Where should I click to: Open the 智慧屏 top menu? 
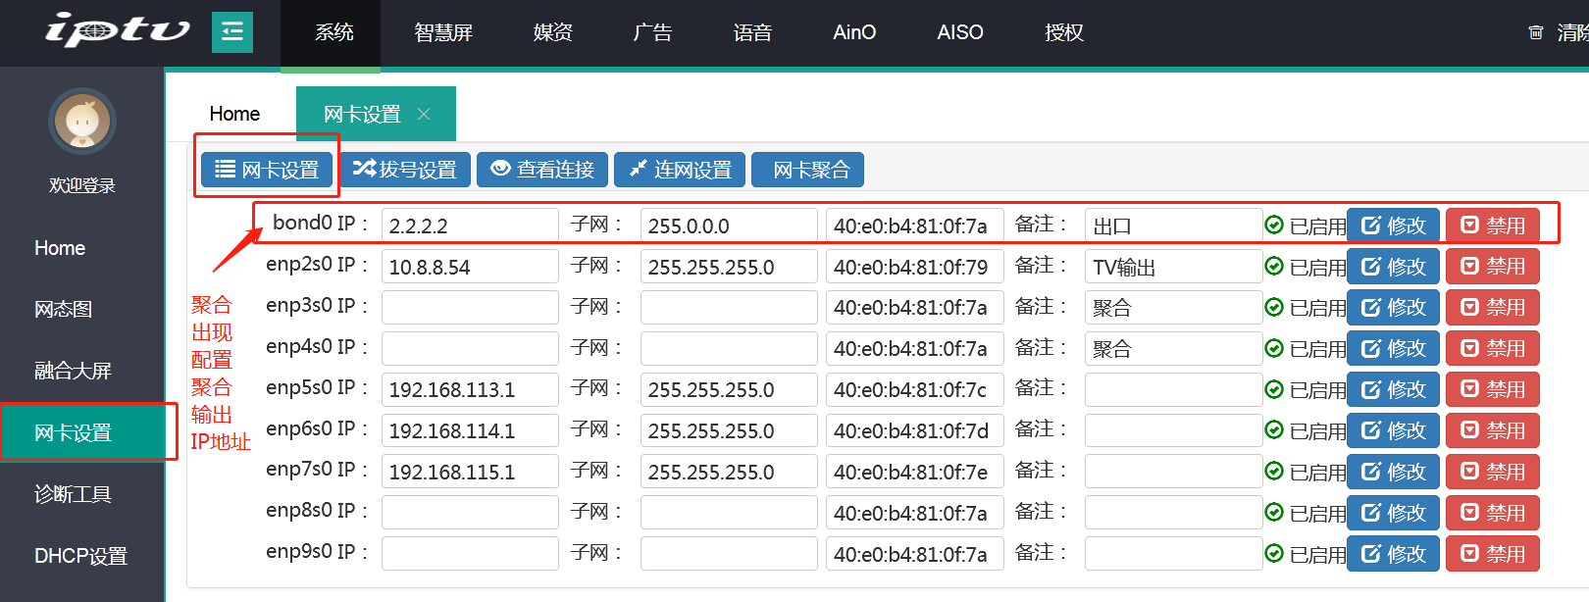[x=443, y=32]
